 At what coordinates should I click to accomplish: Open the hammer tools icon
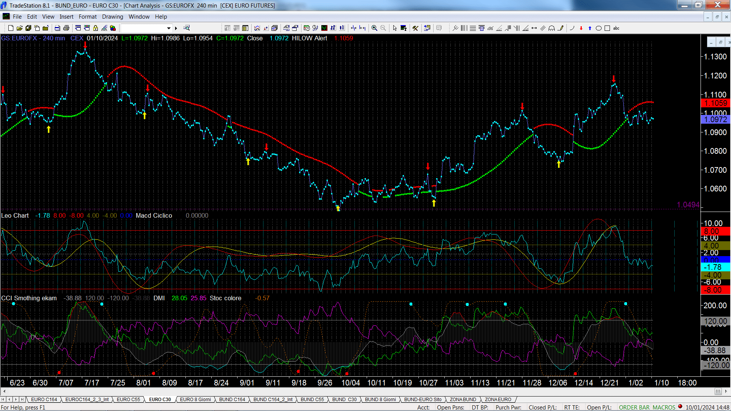click(415, 28)
